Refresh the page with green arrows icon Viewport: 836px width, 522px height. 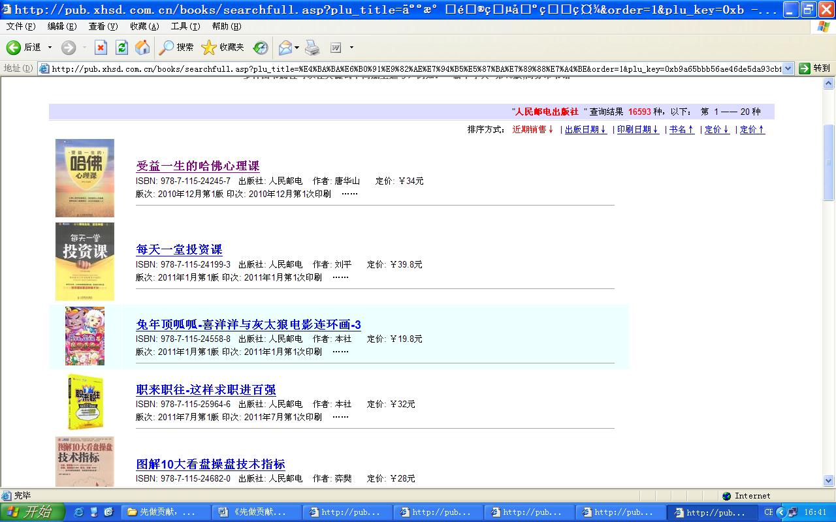(121, 48)
